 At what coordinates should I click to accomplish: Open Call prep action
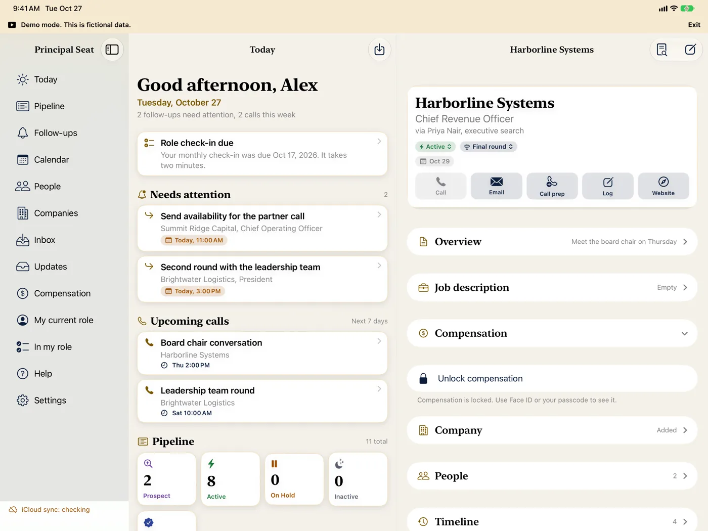pos(552,186)
